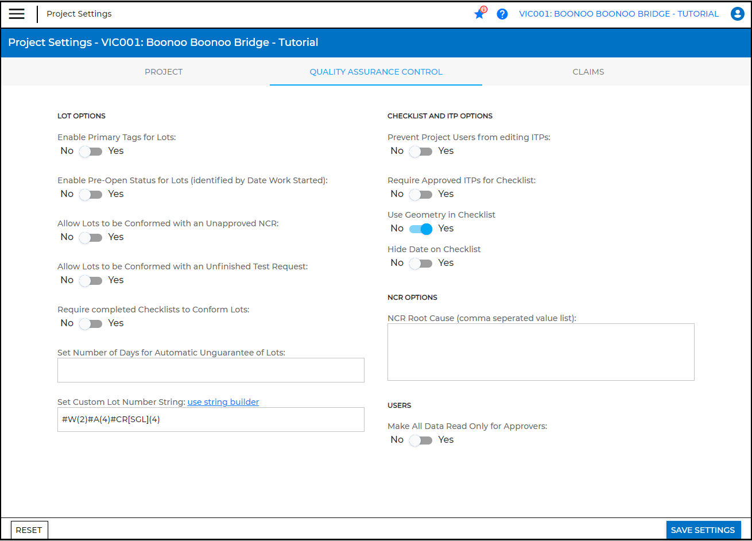
Task: Open the 'use string builder' link
Action: [223, 402]
